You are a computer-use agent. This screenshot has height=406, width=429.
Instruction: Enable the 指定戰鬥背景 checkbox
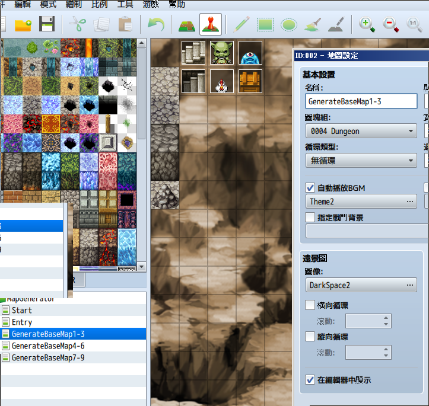pos(310,218)
